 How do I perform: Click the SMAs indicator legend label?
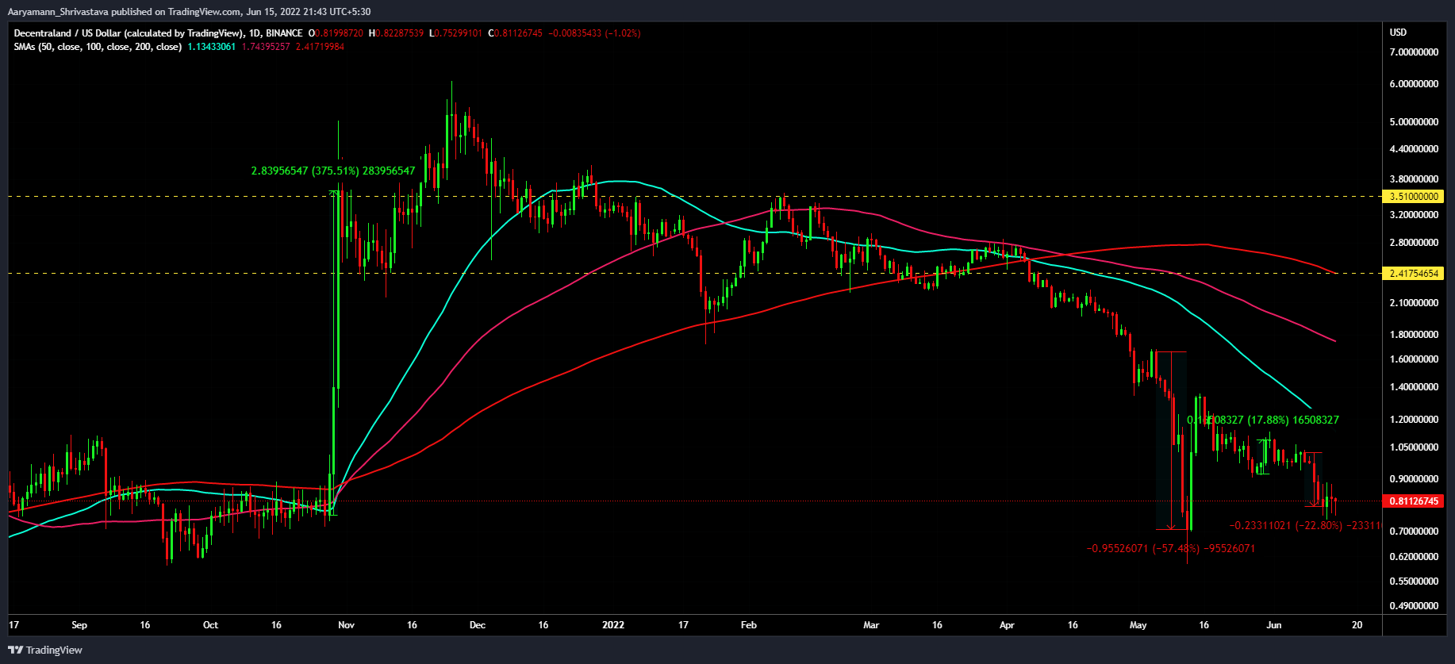pyautogui.click(x=98, y=47)
